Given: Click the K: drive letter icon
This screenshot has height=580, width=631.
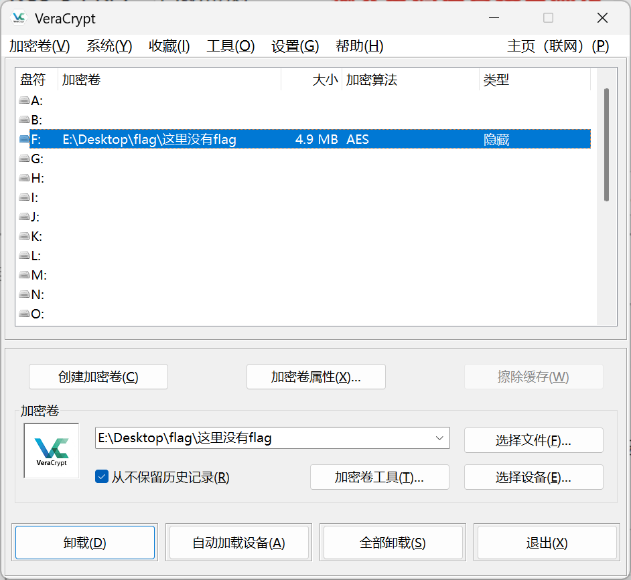Looking at the screenshot, I should (25, 236).
